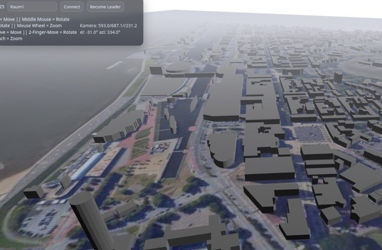Click the number 25 beside room field

click(x=2, y=7)
